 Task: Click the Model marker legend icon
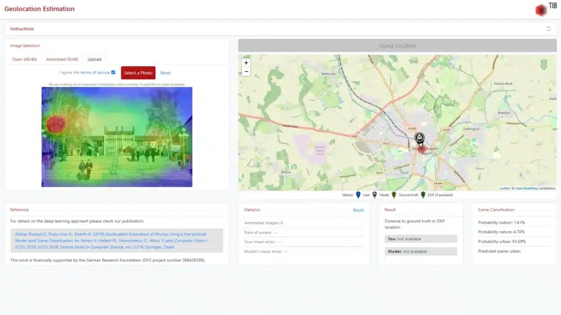(375, 195)
